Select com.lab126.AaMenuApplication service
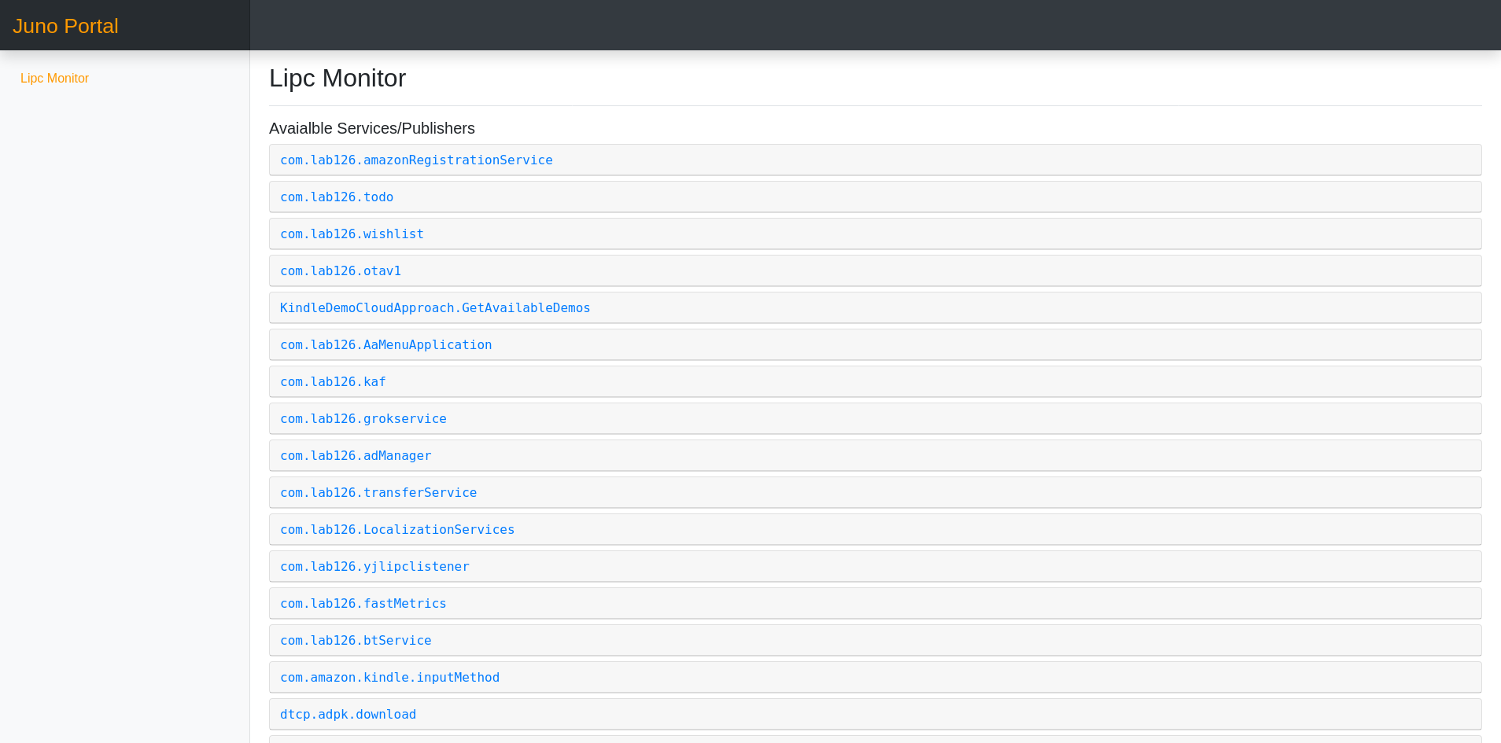This screenshot has width=1501, height=743. (x=385, y=345)
